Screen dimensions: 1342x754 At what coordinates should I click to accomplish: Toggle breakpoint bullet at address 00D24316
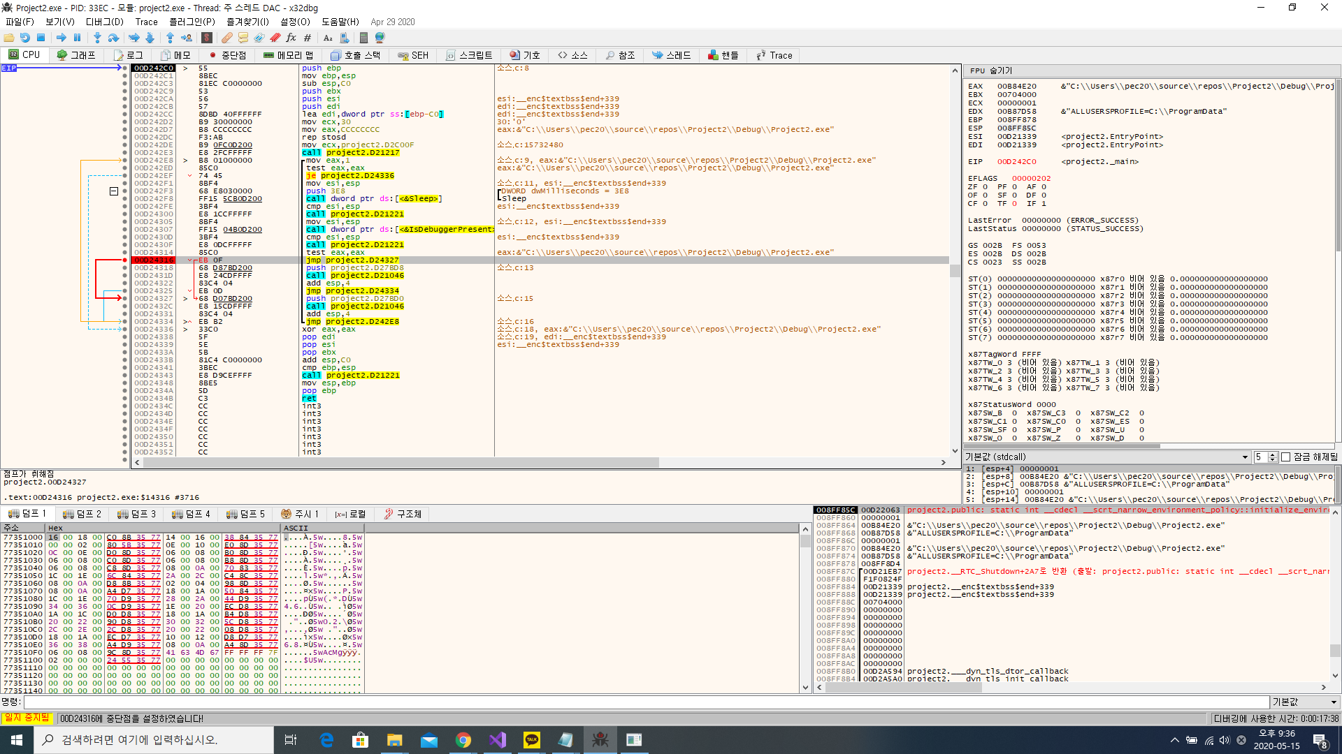(124, 260)
